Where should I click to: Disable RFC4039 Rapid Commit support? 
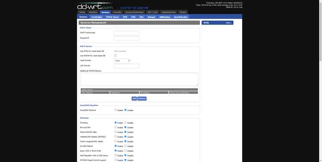[125, 160]
